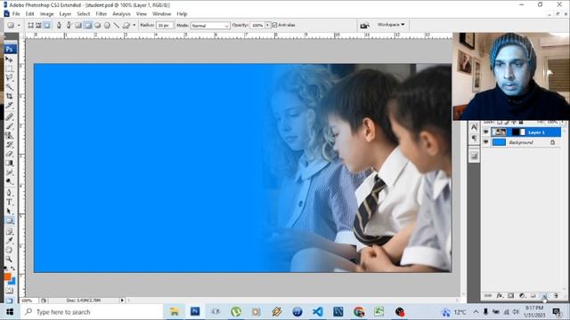570x320 pixels.
Task: Enable Paths mode in options bar
Action: coord(38,25)
